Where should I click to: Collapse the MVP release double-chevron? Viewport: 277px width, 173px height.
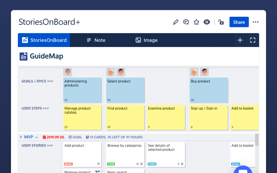tap(21, 137)
